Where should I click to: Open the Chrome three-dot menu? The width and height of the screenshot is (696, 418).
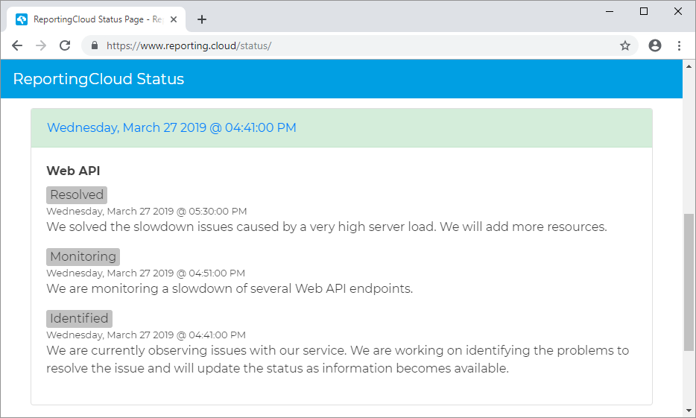[x=679, y=45]
